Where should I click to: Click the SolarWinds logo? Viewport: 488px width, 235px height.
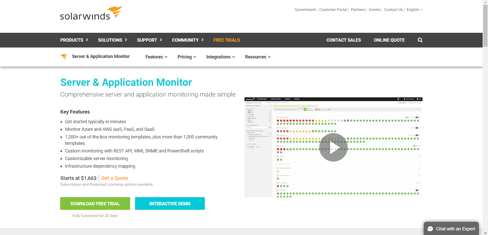[91, 13]
